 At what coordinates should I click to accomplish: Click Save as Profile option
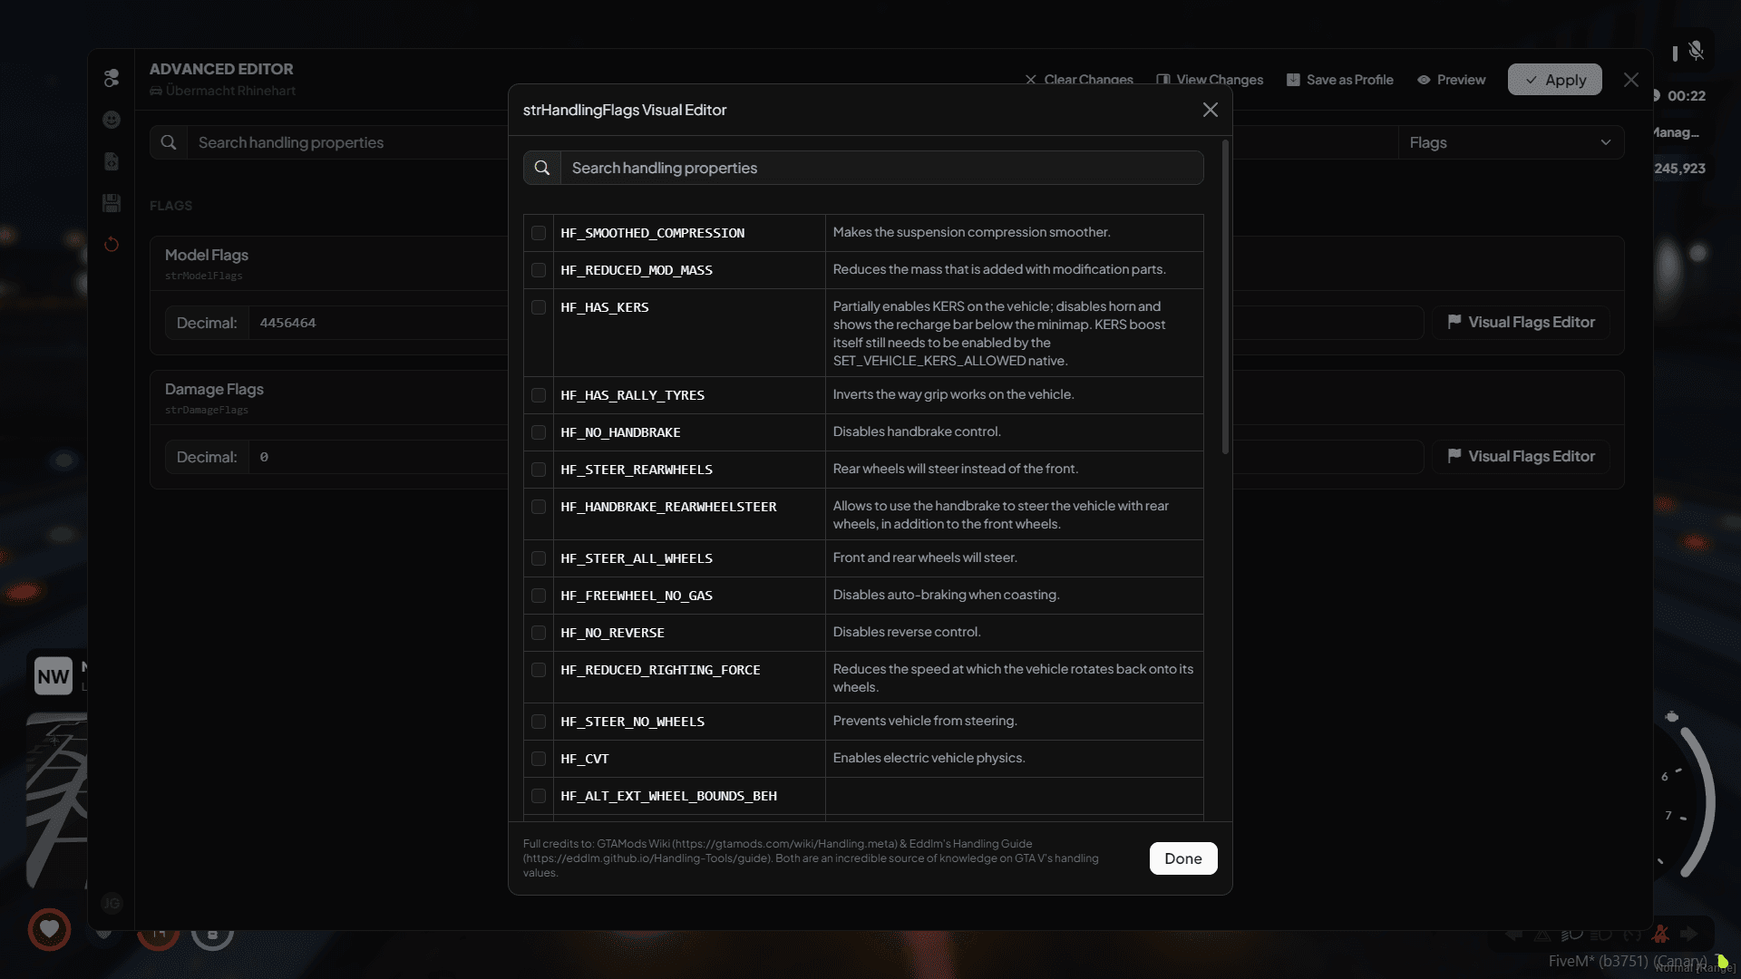tap(1339, 80)
